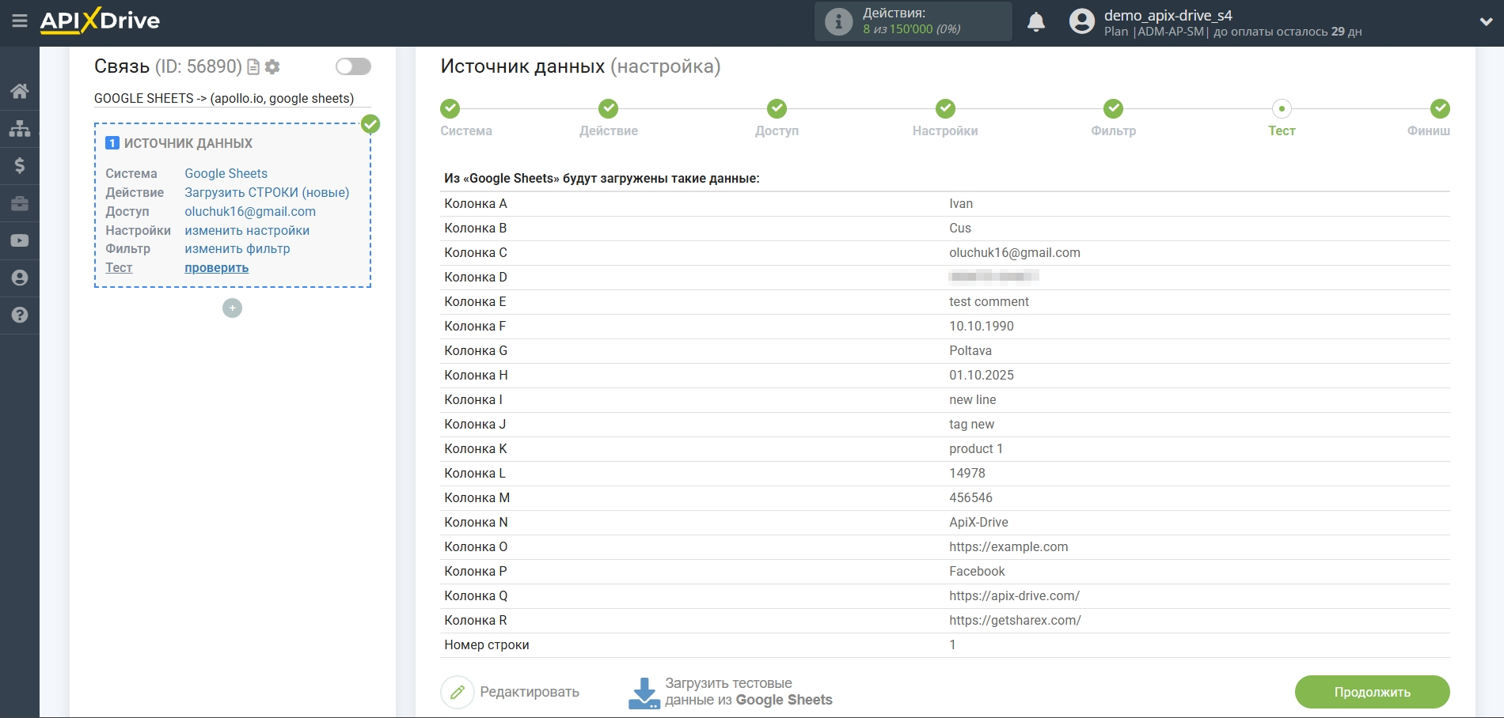Toggle the connection on/off switch
The height and width of the screenshot is (718, 1504).
(353, 66)
